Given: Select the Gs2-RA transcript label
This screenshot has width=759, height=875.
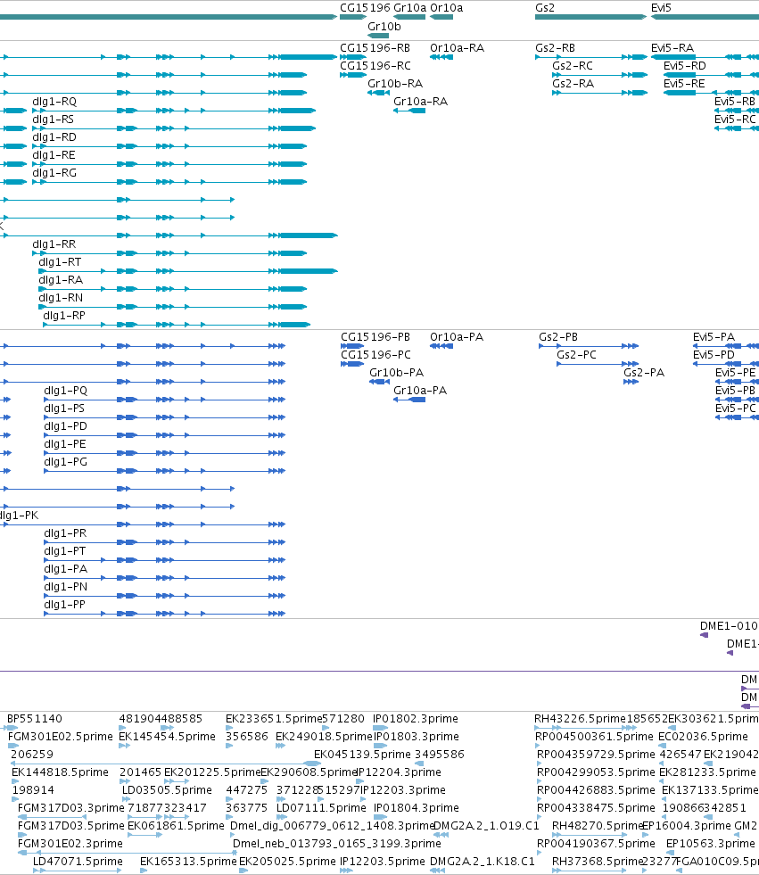Looking at the screenshot, I should click(x=573, y=84).
